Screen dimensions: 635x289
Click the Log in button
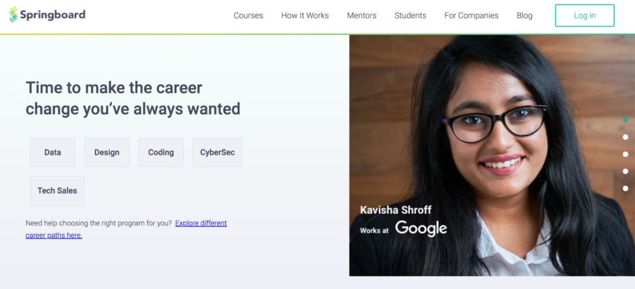click(x=585, y=16)
